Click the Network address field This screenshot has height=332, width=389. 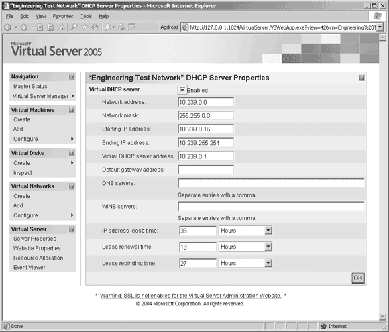(206, 102)
